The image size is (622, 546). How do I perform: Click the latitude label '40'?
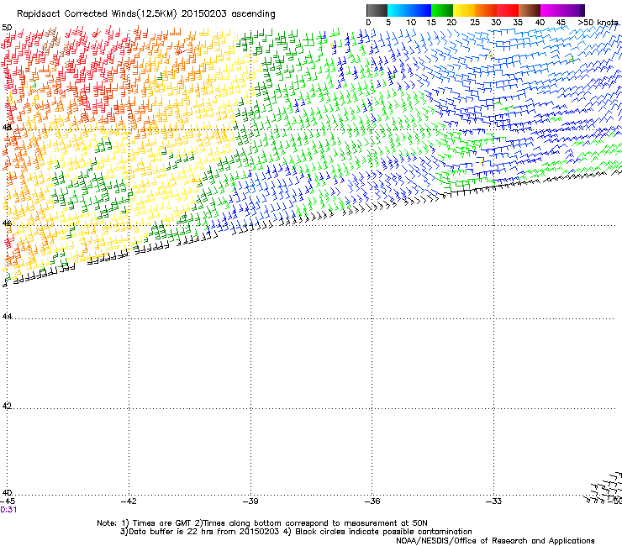coord(7,493)
